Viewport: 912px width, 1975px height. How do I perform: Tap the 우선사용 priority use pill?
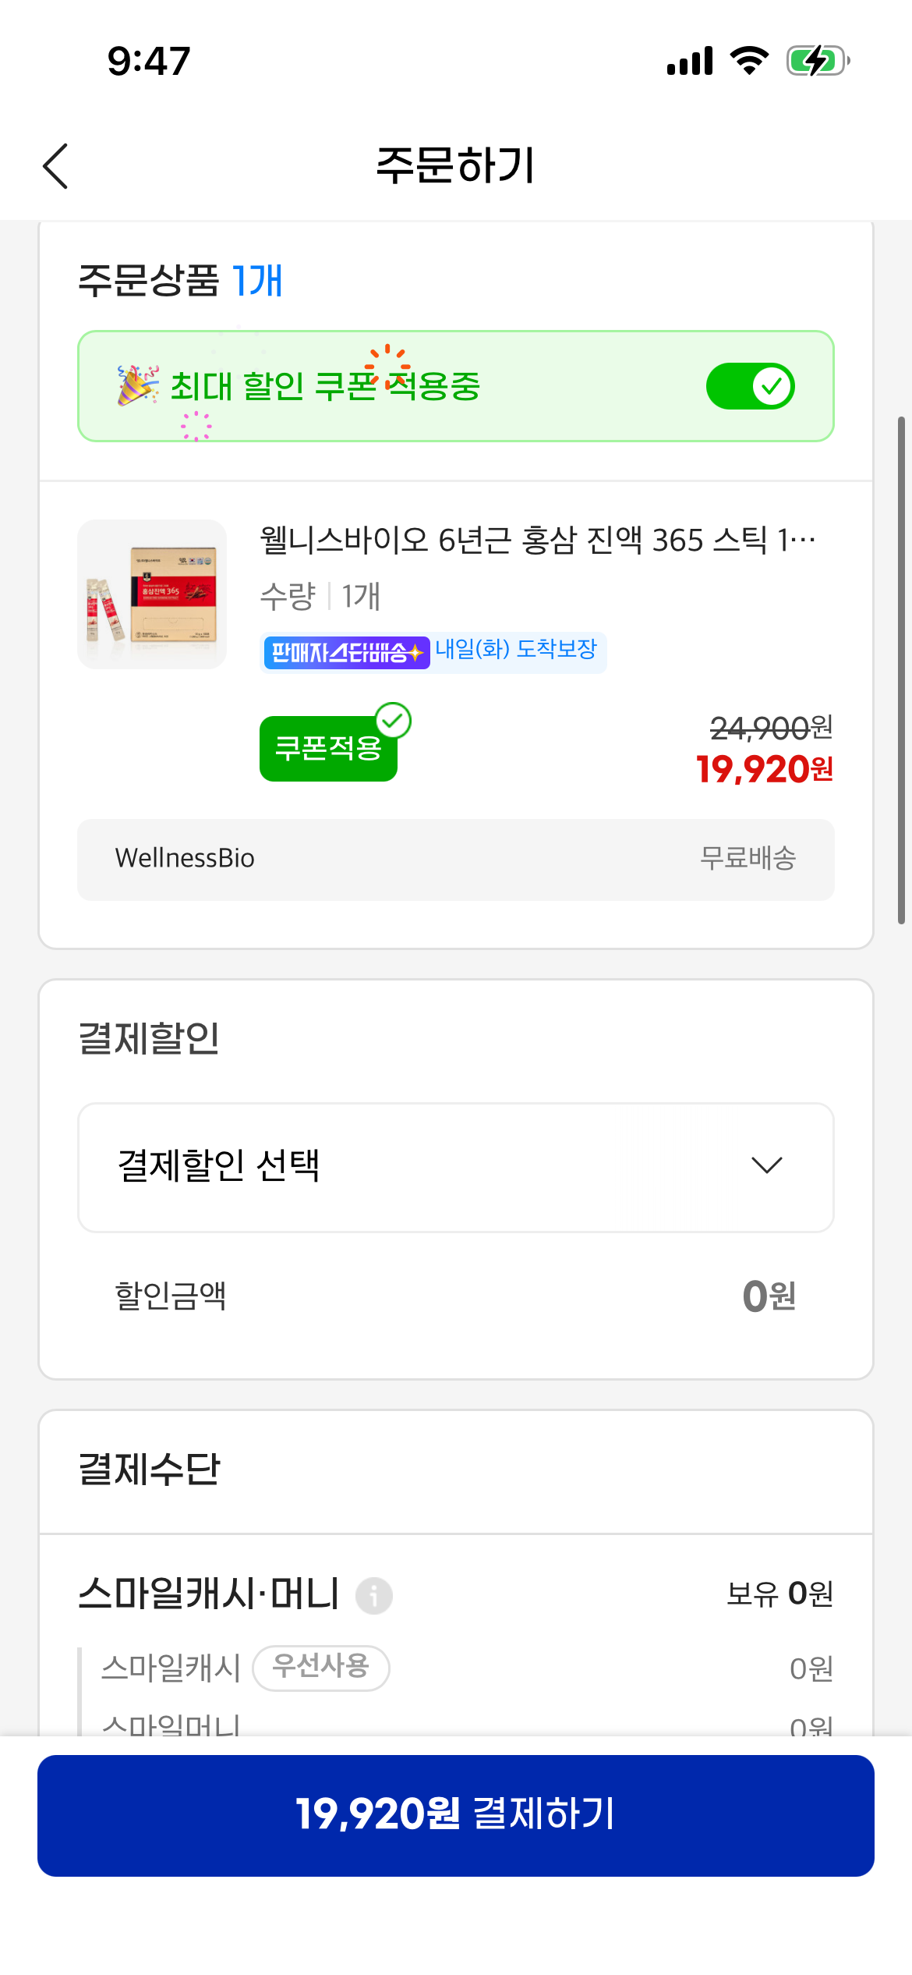click(320, 1668)
